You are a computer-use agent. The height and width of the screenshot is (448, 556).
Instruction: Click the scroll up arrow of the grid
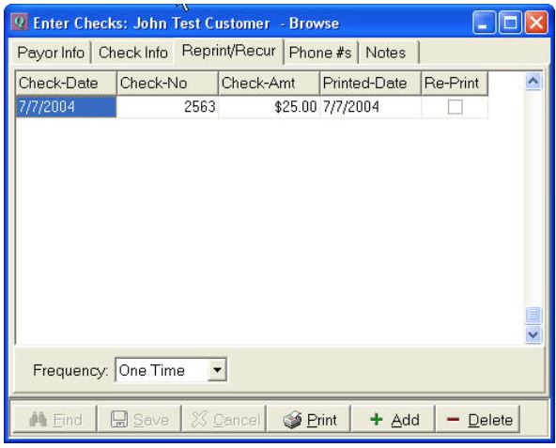coord(533,82)
